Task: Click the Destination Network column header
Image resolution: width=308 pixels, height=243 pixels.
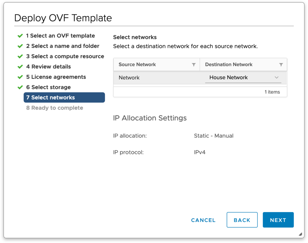Action: (x=229, y=64)
